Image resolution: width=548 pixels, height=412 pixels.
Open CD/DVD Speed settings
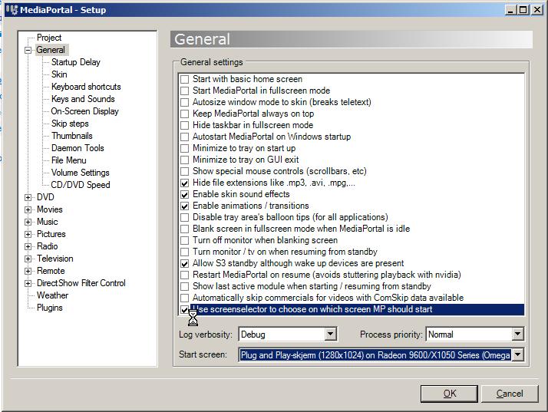(81, 185)
